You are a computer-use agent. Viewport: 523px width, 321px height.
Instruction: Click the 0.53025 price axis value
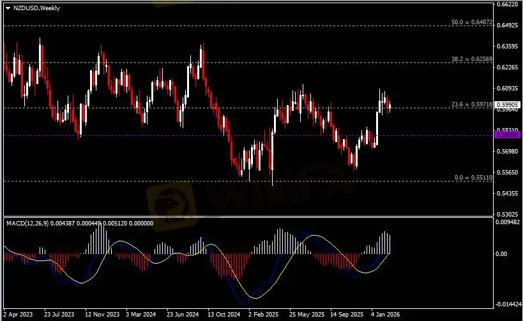click(x=509, y=214)
